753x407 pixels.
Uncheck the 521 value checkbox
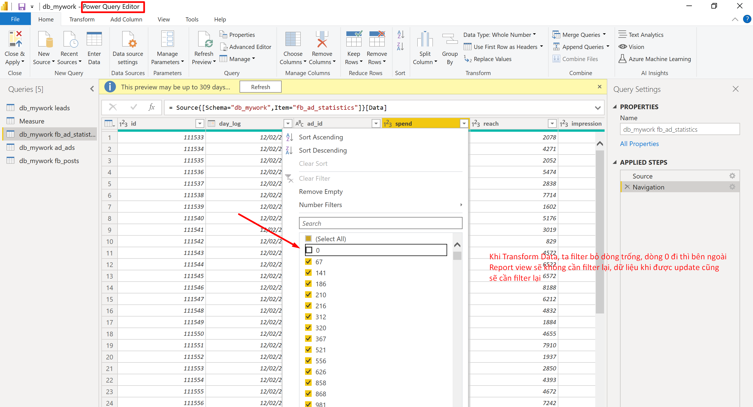point(308,350)
